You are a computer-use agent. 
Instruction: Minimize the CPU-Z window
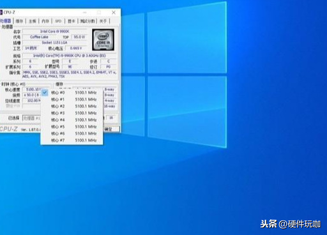[x=85, y=13]
